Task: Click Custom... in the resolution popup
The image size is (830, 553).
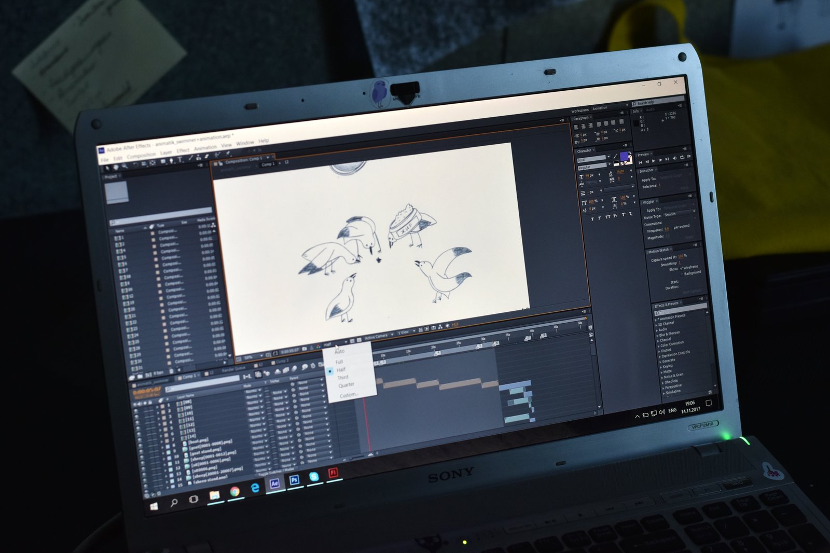Action: pos(348,395)
